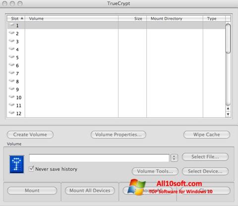Screen dimensions: 238x206
Task: Select the drive icon for slot 3
Action: [12, 41]
